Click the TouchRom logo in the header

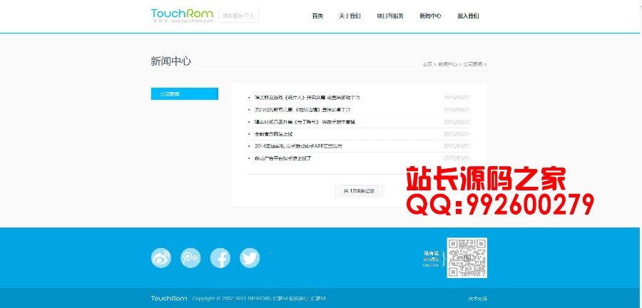(182, 16)
